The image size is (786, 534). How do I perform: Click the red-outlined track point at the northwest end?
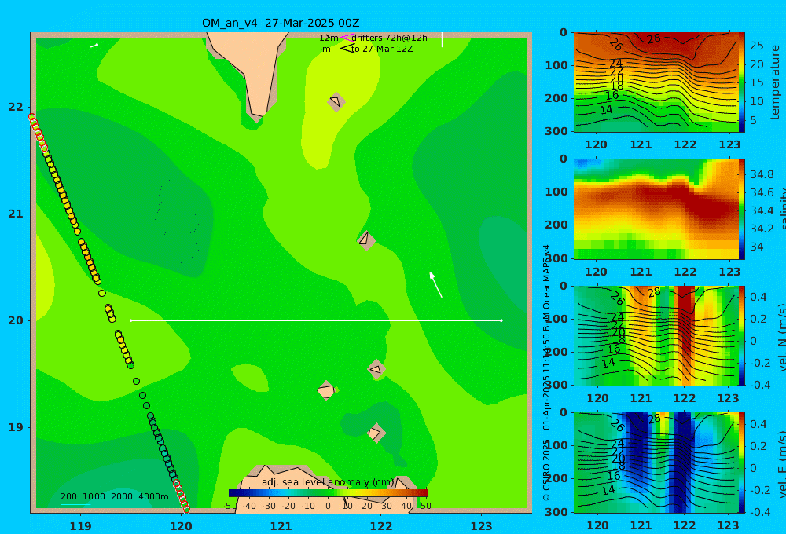click(31, 117)
